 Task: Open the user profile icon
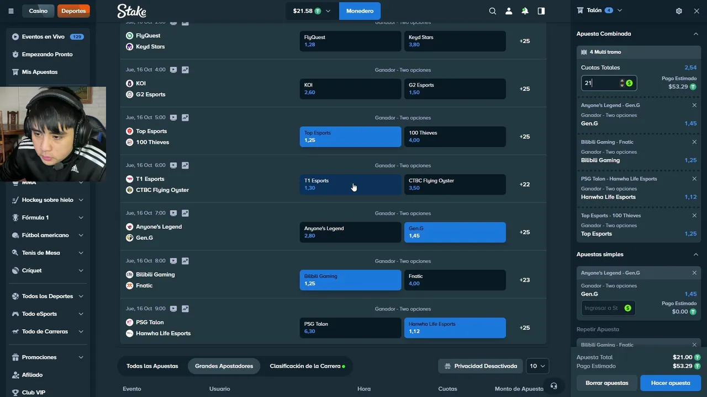coord(509,11)
